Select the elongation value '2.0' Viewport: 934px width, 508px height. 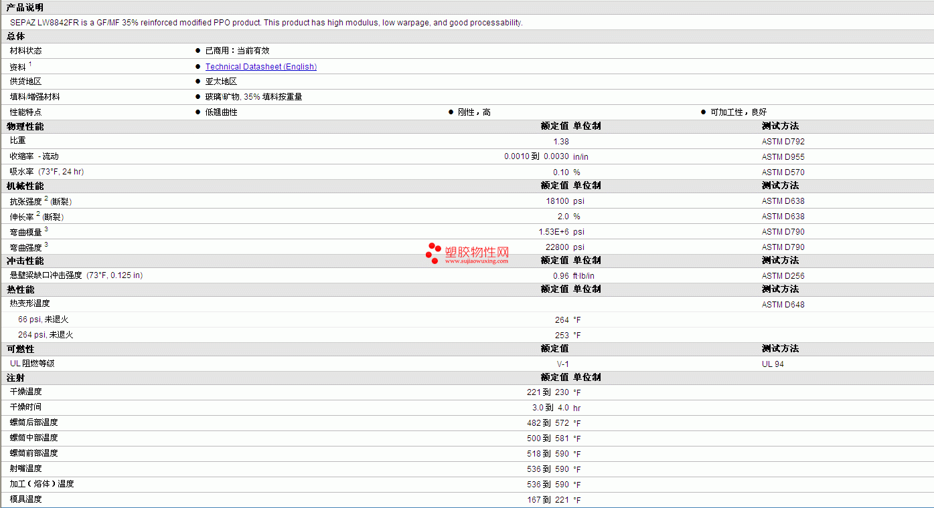(x=563, y=217)
